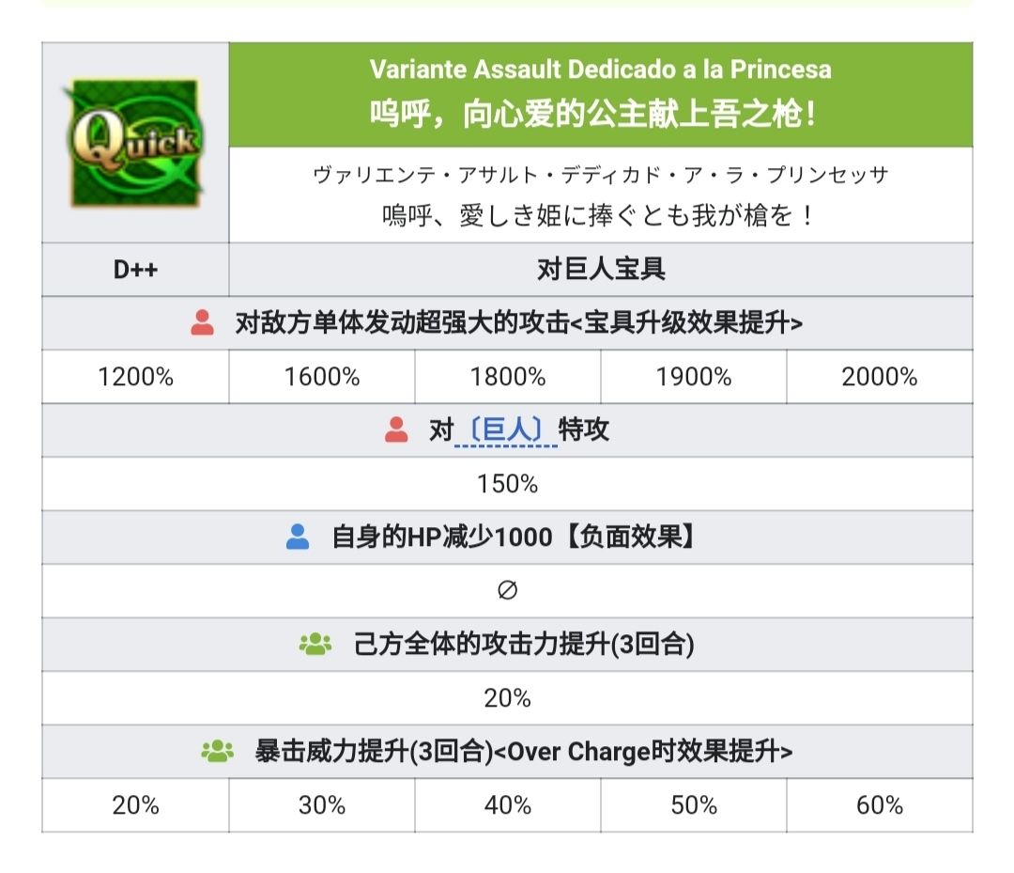Click the 40% critical damage value cell
This screenshot has width=1014, height=873.
click(507, 805)
